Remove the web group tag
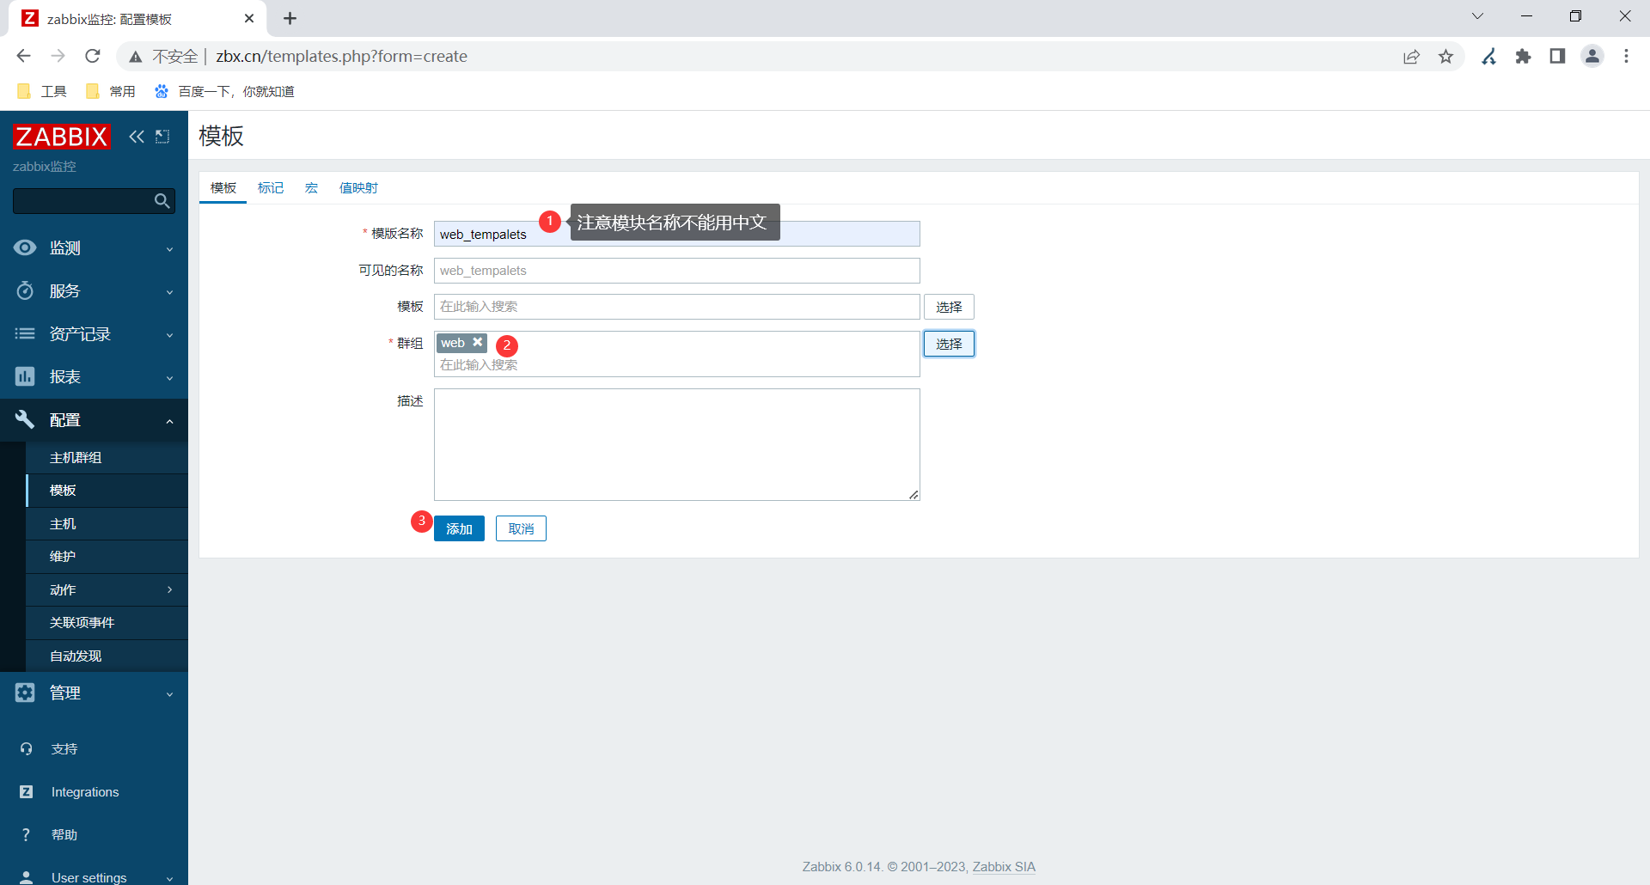Viewport: 1650px width, 885px height. click(x=478, y=342)
